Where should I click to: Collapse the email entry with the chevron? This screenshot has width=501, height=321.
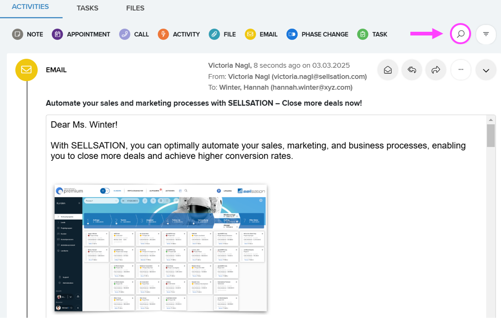coord(486,70)
